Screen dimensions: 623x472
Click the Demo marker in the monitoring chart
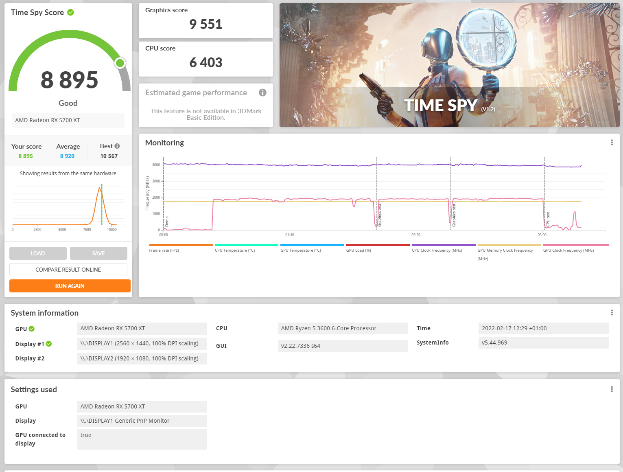click(x=166, y=222)
